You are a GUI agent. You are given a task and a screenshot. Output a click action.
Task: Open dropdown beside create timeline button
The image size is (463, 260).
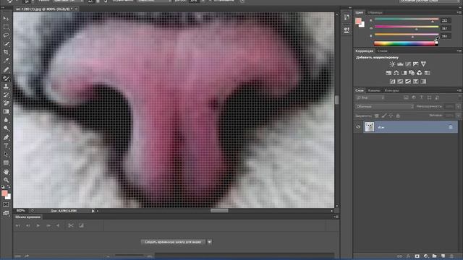pos(209,242)
